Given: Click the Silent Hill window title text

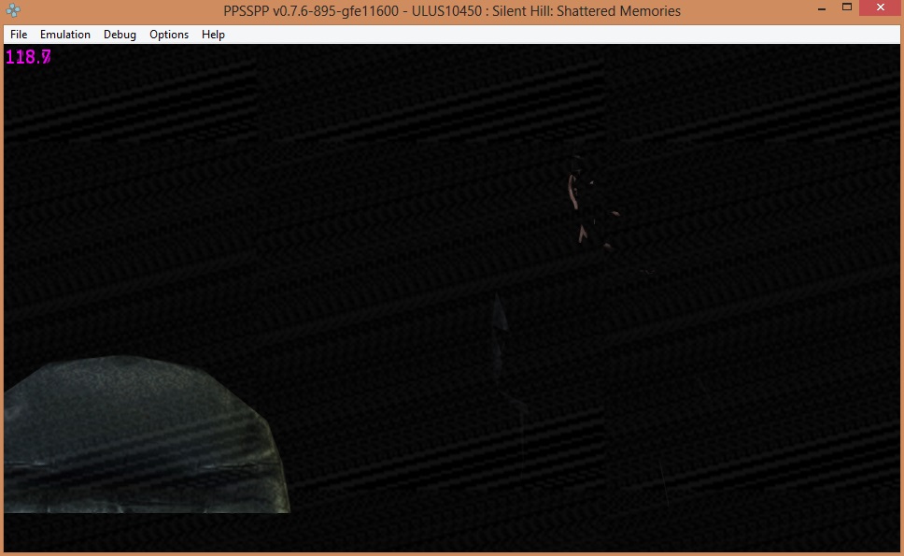Looking at the screenshot, I should pyautogui.click(x=451, y=11).
